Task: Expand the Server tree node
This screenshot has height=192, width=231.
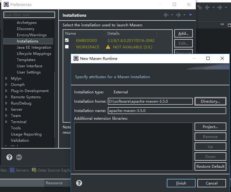Action: pos(6,109)
